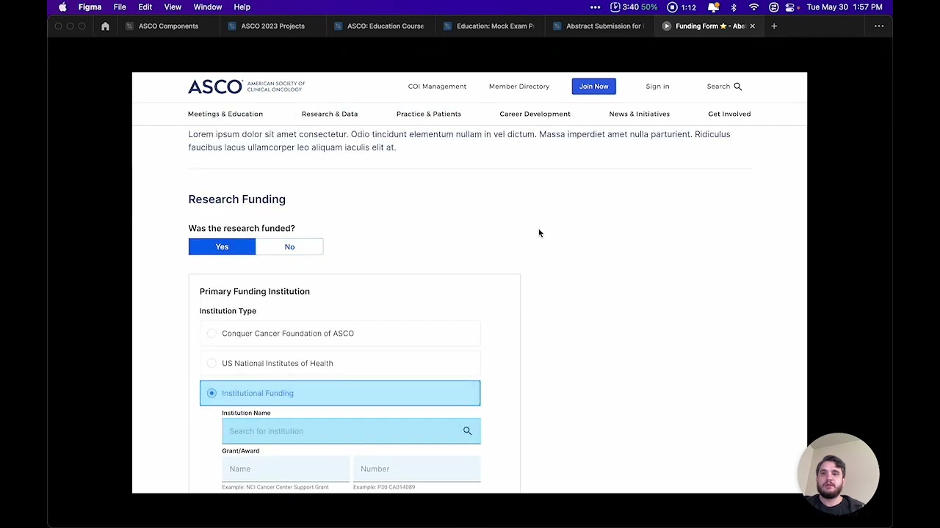Click the search magnifier in Institution Name field
The width and height of the screenshot is (940, 528).
pyautogui.click(x=467, y=431)
